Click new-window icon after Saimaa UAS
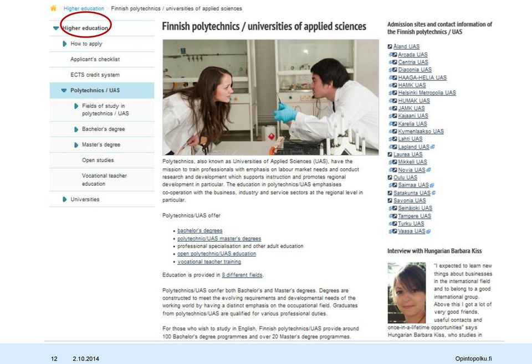The height and width of the screenshot is (364, 532). 432,185
